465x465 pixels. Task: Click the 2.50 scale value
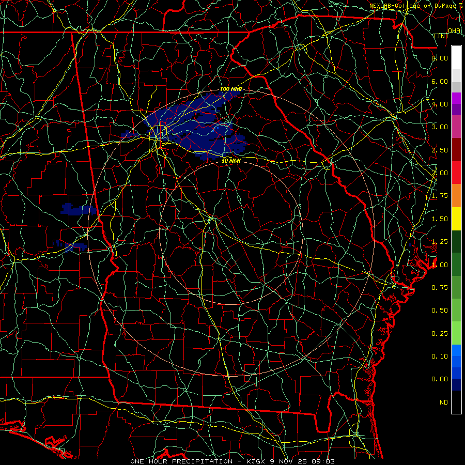pyautogui.click(x=440, y=150)
